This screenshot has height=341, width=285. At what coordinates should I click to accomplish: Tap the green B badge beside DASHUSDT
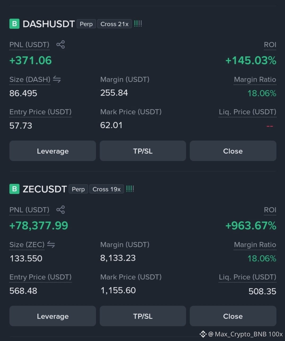tap(14, 24)
